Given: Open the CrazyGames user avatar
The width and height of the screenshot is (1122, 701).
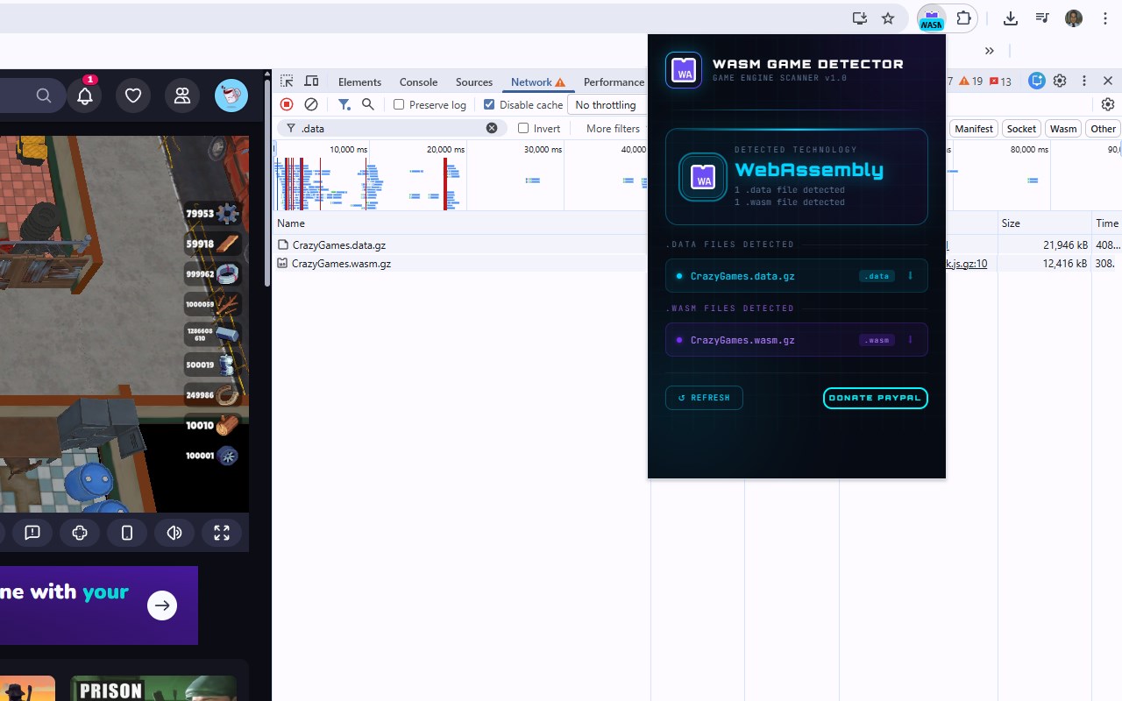Looking at the screenshot, I should coord(231,96).
